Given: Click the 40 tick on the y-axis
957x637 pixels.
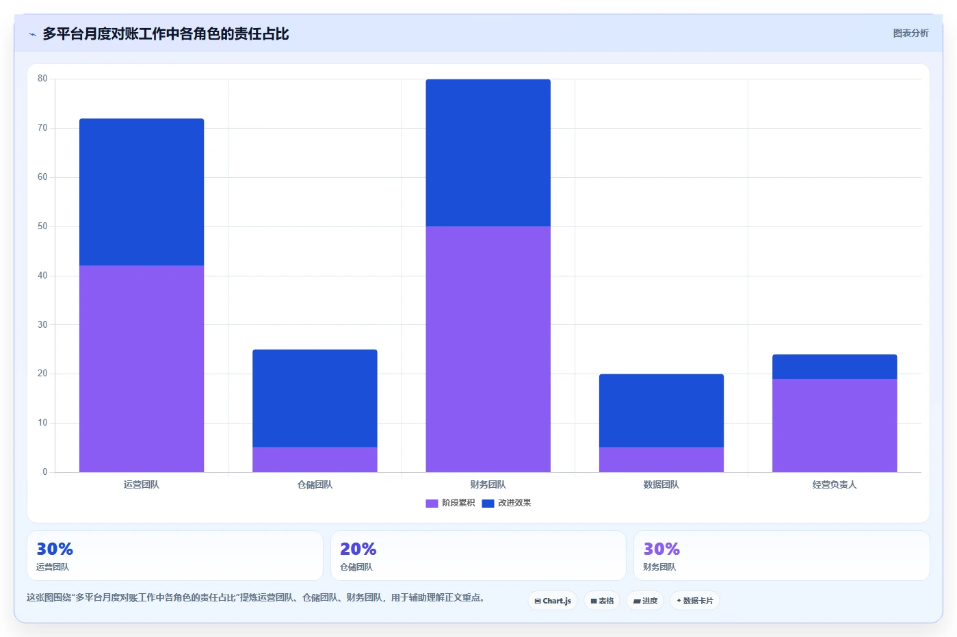Looking at the screenshot, I should pyautogui.click(x=42, y=276).
